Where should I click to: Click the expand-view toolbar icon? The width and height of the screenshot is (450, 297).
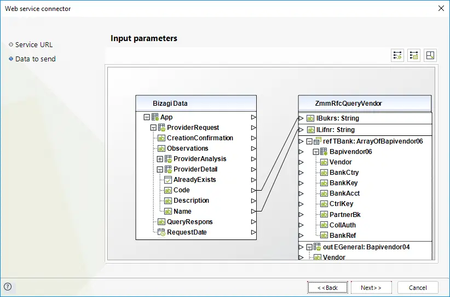point(430,55)
